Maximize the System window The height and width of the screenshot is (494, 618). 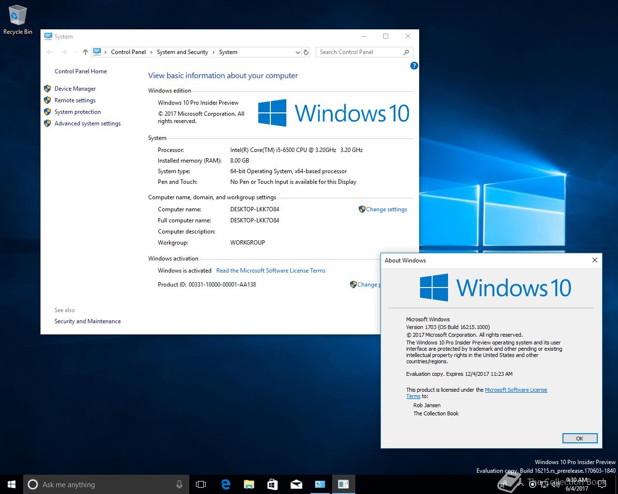click(x=386, y=36)
